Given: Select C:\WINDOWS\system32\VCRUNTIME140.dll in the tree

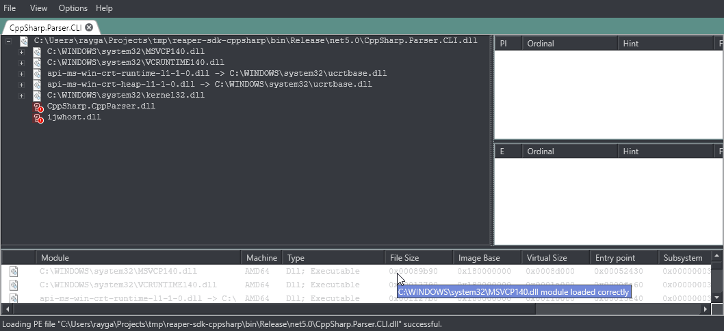Looking at the screenshot, I should 135,62.
